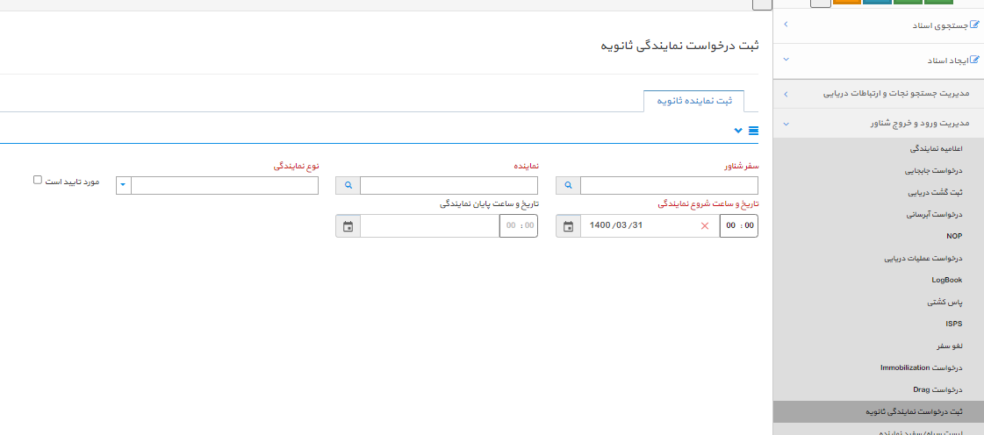Open لغو سفر sidebar link
984x435 pixels.
948,346
